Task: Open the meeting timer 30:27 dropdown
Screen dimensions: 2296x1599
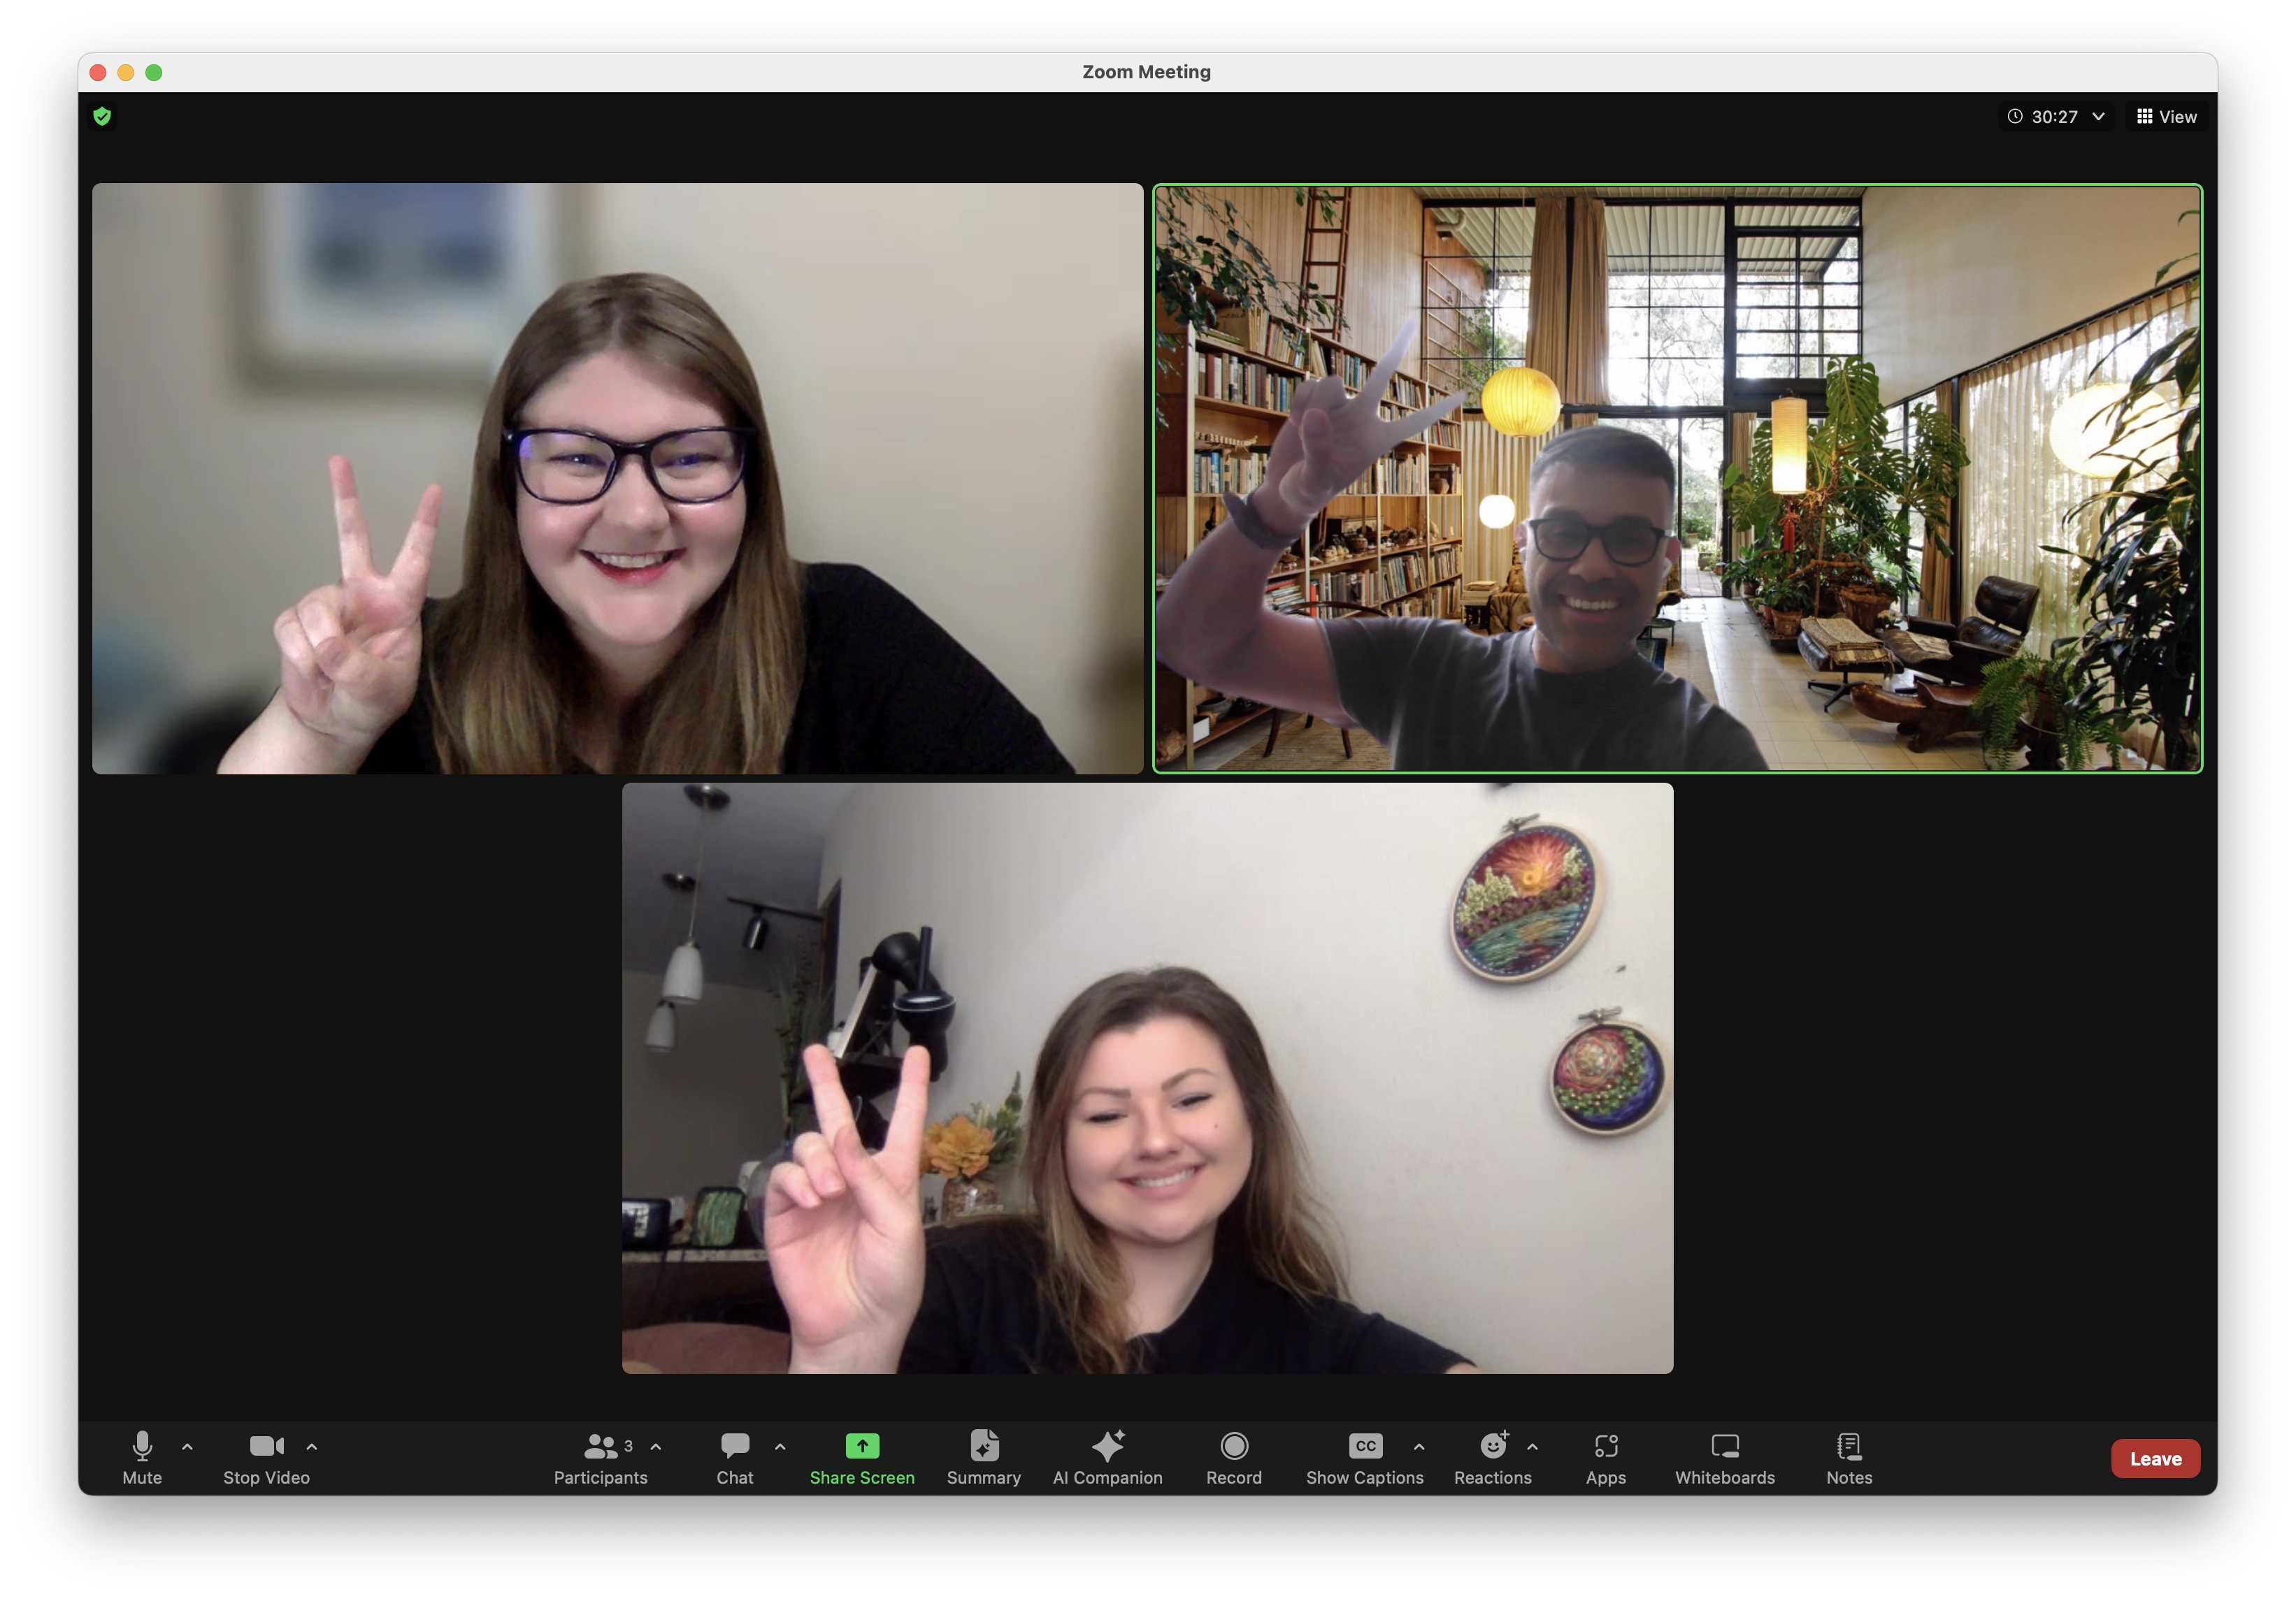Action: pyautogui.click(x=2056, y=117)
